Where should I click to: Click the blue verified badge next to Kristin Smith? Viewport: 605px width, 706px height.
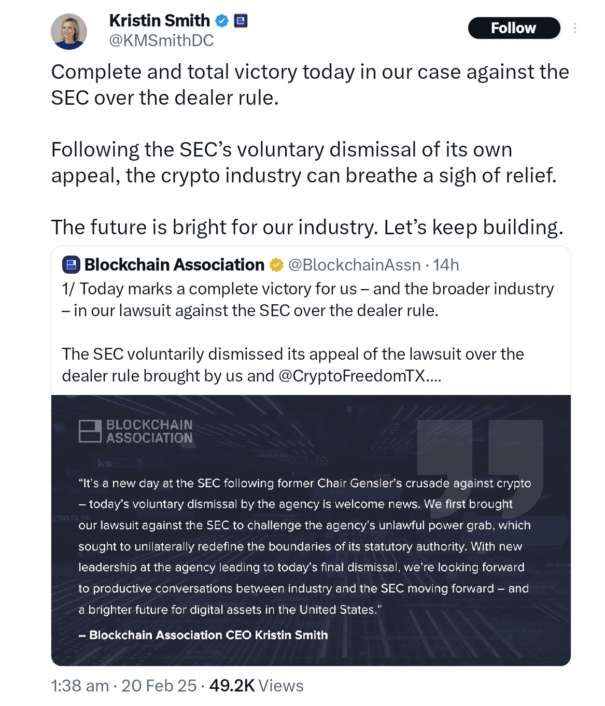[222, 21]
